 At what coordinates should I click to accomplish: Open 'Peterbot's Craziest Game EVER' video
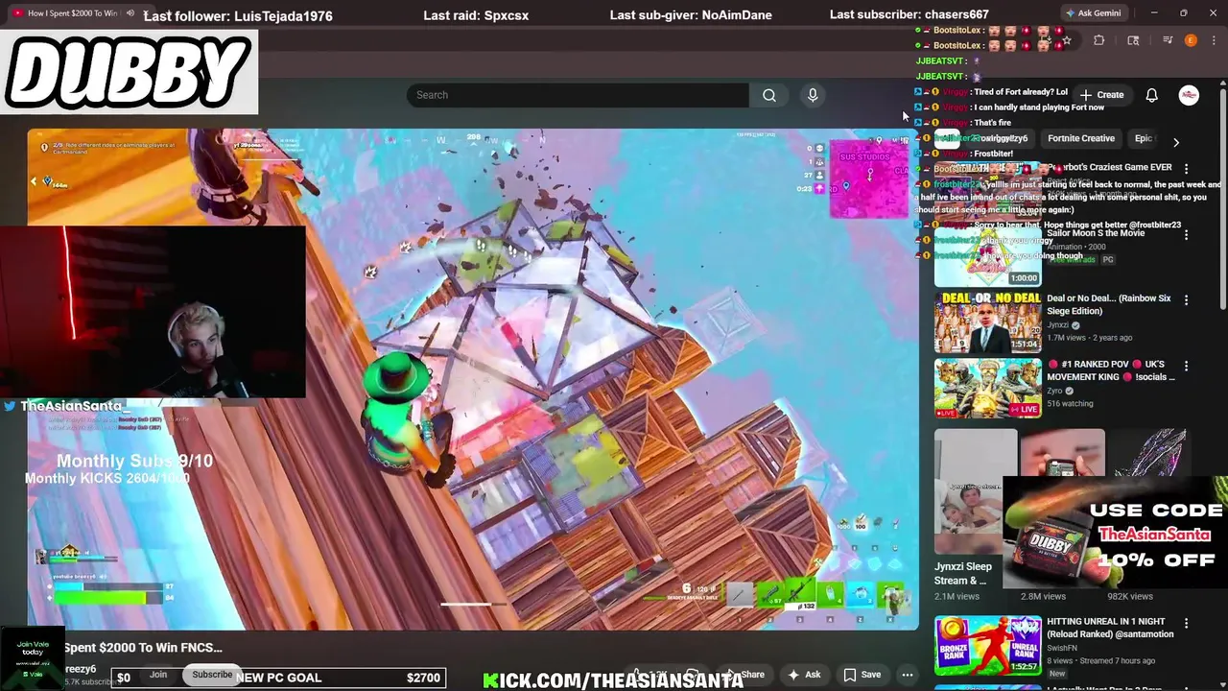(1110, 167)
